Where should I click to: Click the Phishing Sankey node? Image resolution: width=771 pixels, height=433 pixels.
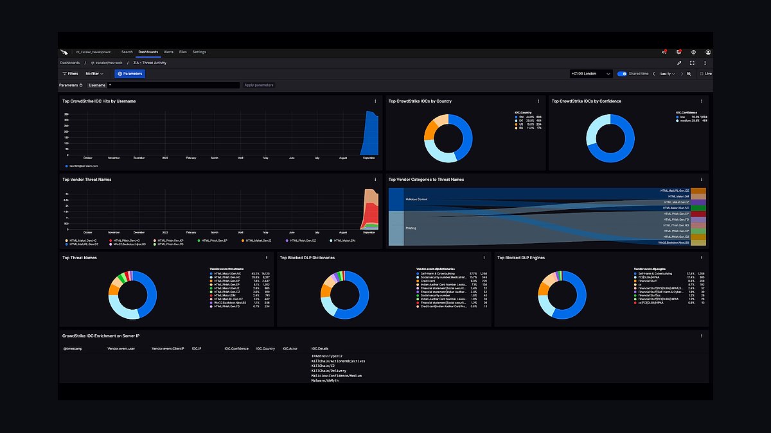[x=396, y=228]
